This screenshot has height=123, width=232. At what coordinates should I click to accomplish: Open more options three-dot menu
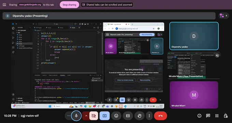[149, 116]
